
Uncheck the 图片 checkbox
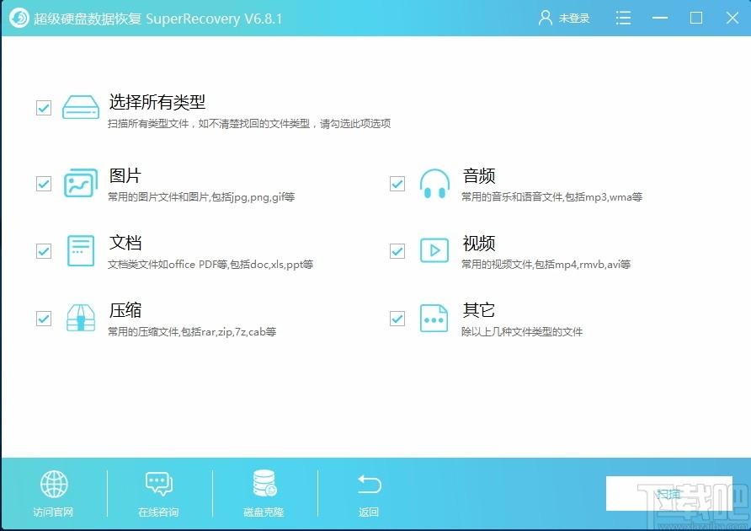[x=44, y=183]
